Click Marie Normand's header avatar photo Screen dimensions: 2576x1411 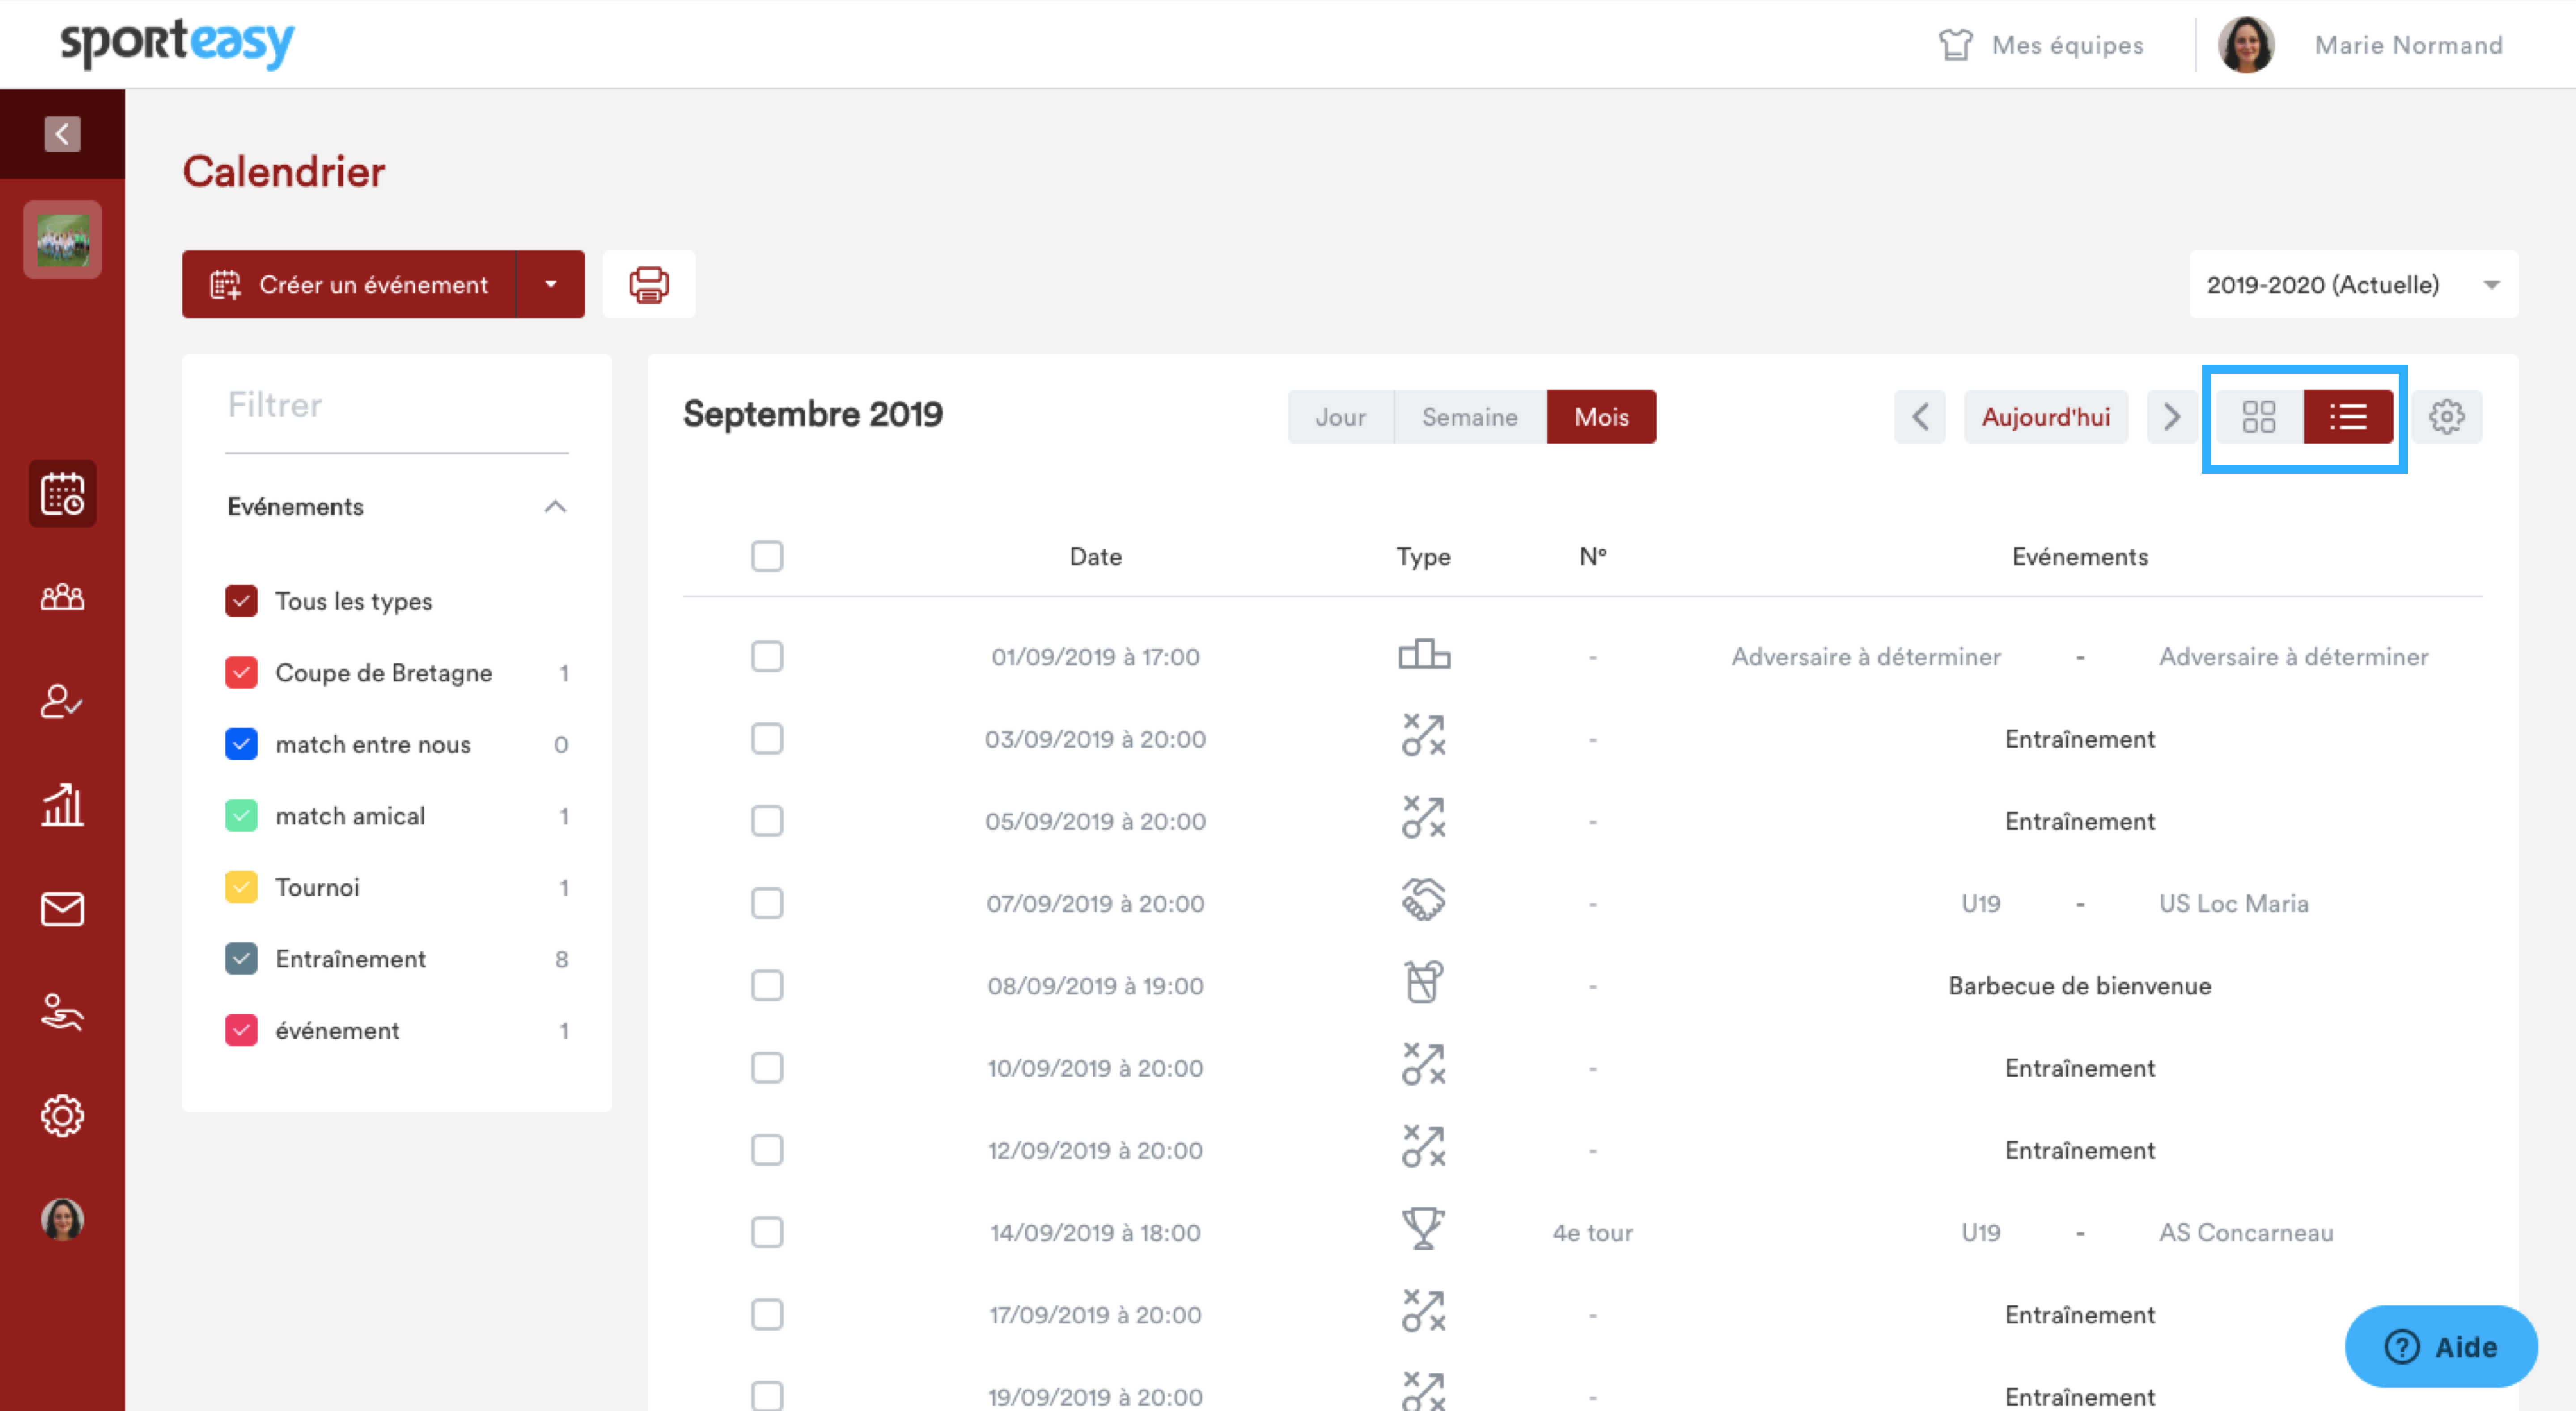(2246, 45)
